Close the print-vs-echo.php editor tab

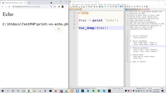tap(81, 10)
